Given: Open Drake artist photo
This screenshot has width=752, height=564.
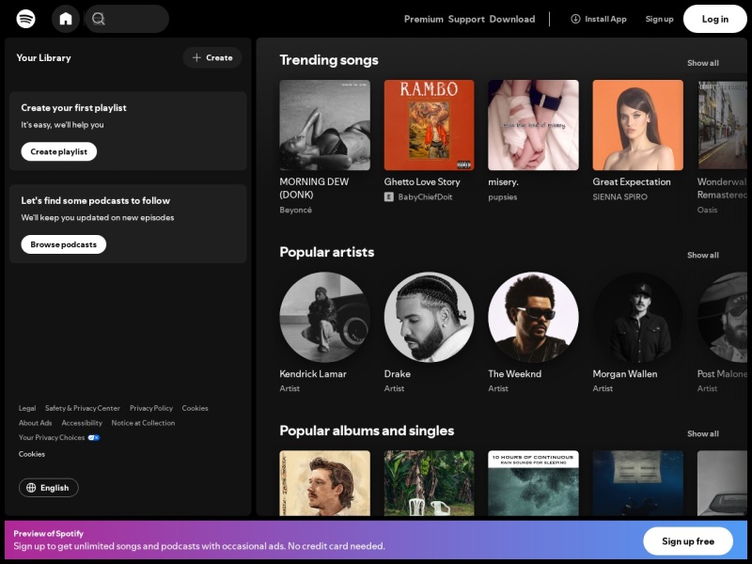Looking at the screenshot, I should (x=430, y=317).
